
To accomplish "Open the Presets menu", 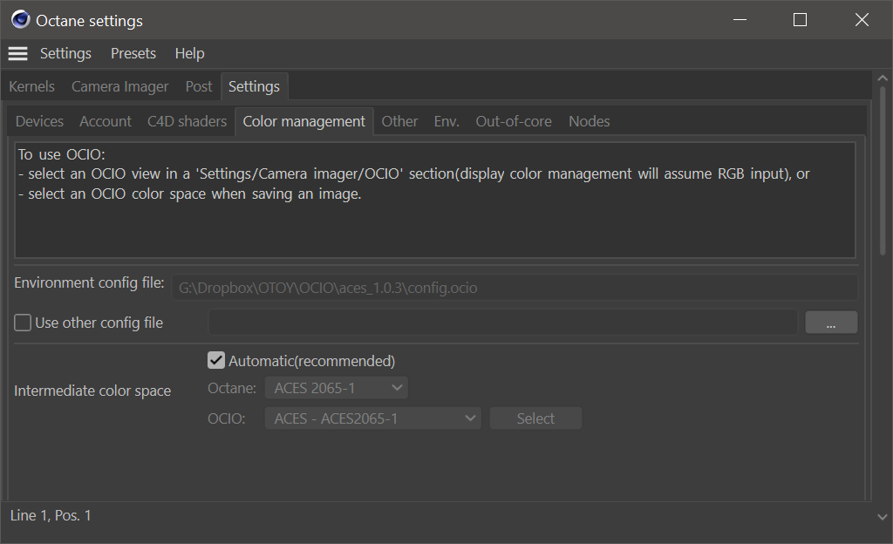I will (133, 54).
